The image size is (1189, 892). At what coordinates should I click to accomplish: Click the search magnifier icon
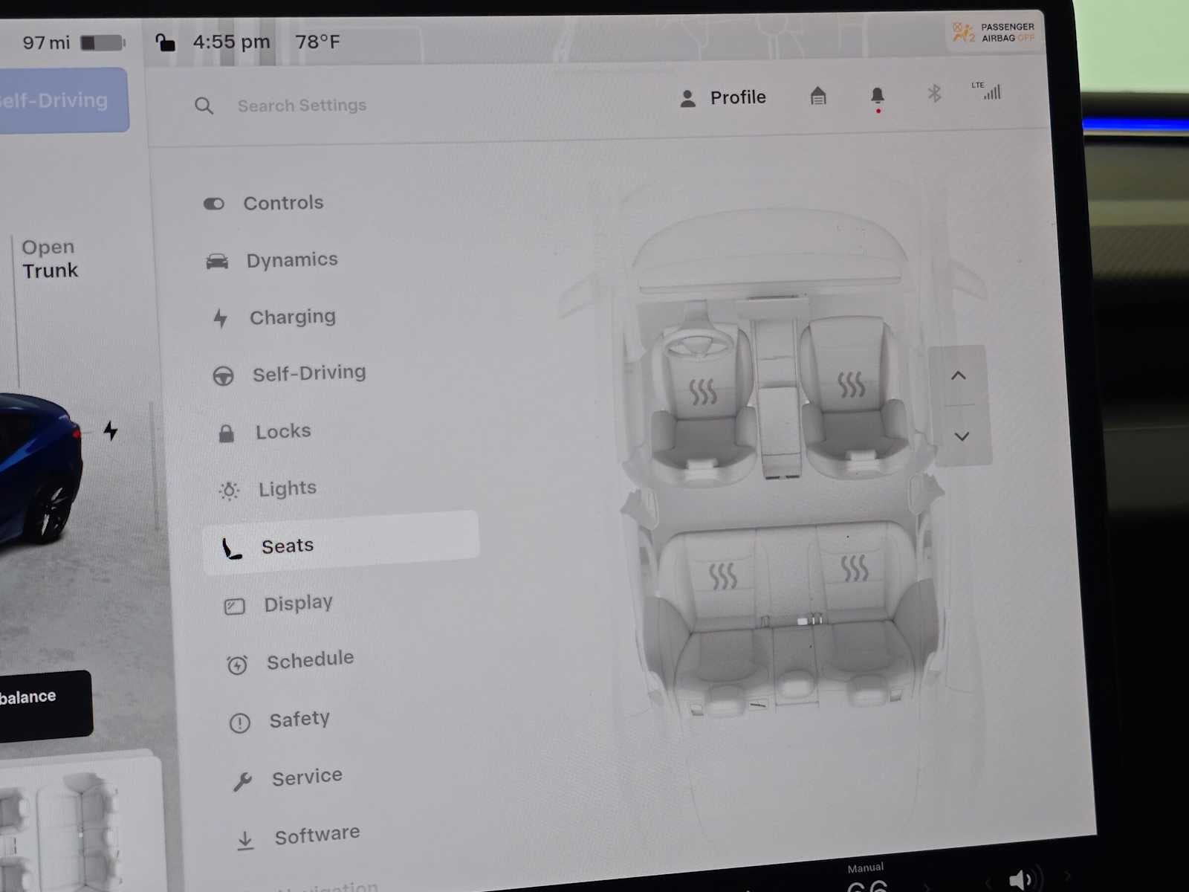204,106
